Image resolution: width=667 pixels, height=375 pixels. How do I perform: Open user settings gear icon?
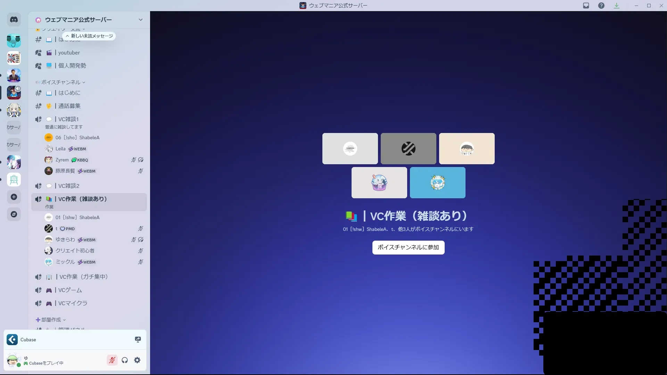coord(137,360)
